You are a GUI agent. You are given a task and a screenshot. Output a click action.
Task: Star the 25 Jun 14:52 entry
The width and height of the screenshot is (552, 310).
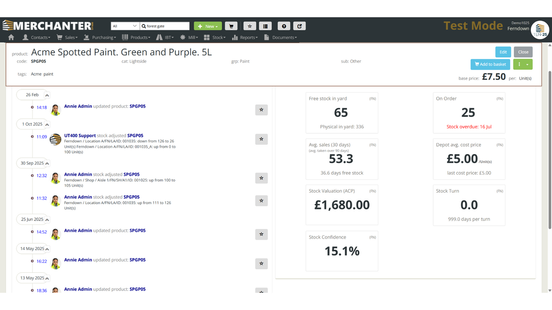[261, 234]
